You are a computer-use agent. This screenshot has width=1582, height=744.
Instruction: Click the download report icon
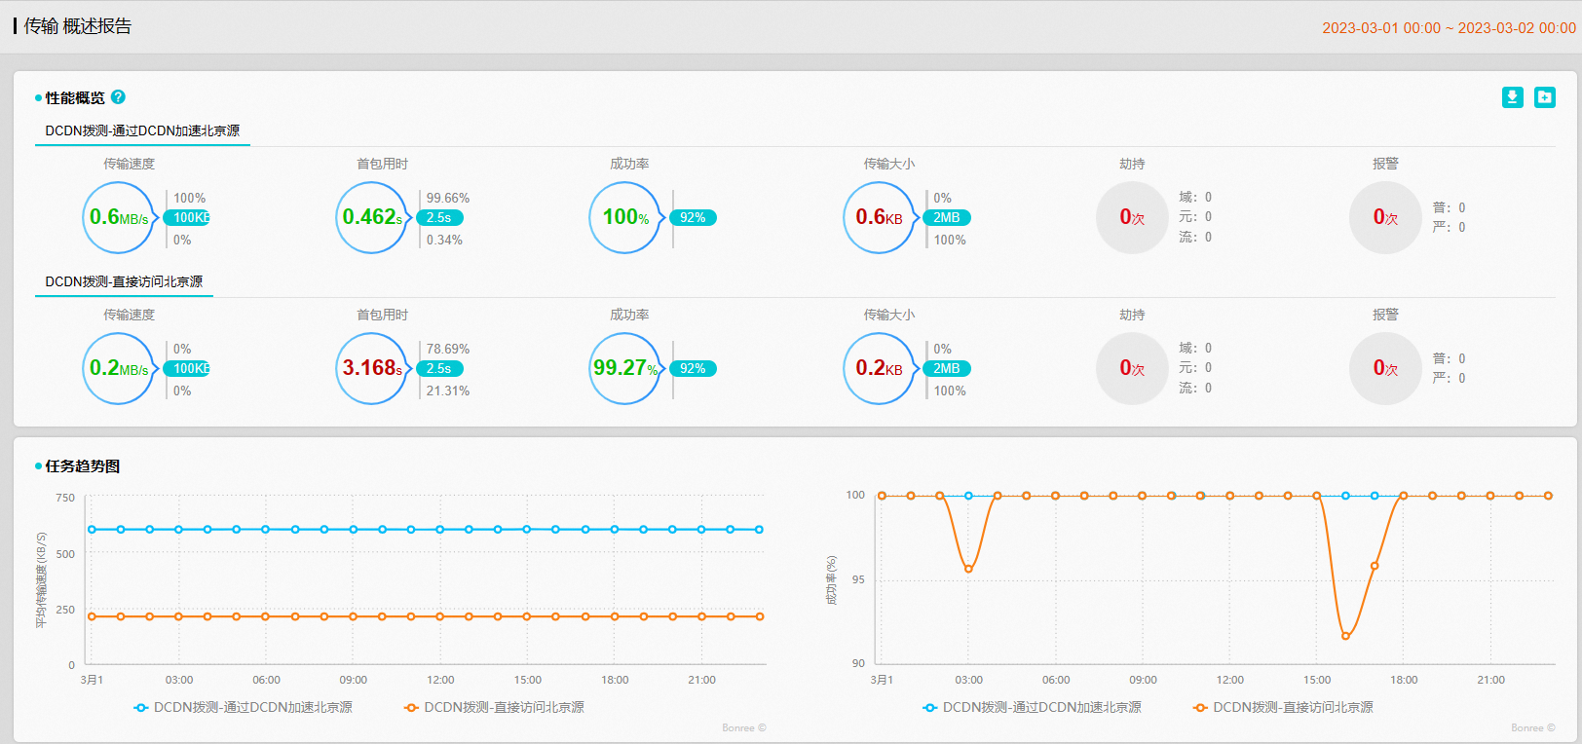pos(1512,97)
